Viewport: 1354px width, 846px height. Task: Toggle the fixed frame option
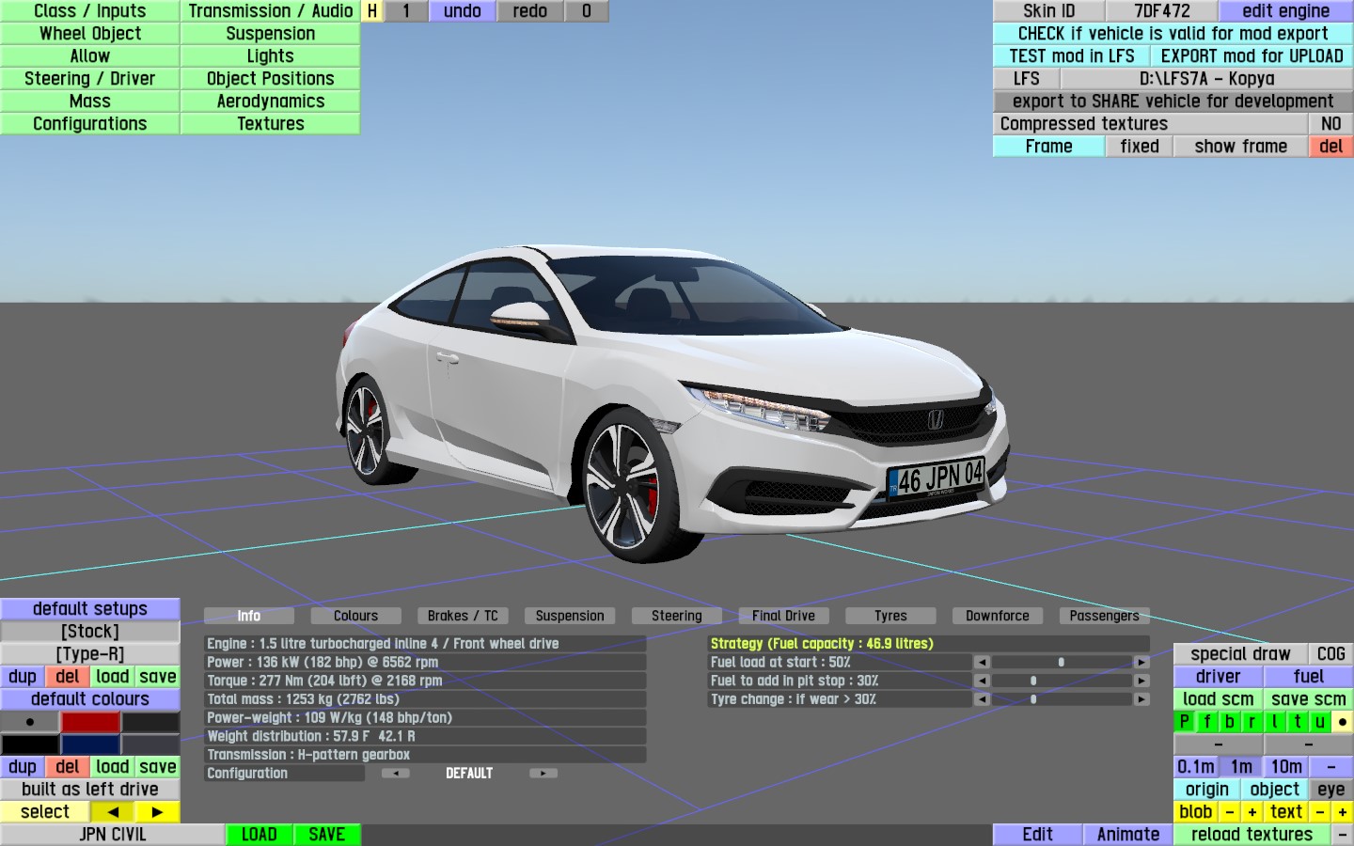coord(1139,147)
